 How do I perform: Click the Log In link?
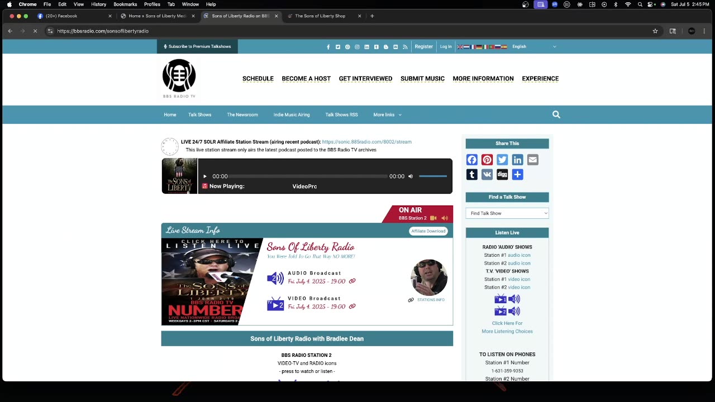(446, 47)
